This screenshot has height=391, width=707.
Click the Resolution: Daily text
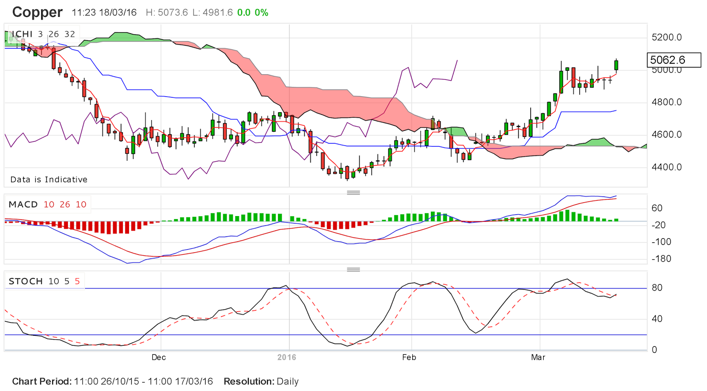[261, 381]
